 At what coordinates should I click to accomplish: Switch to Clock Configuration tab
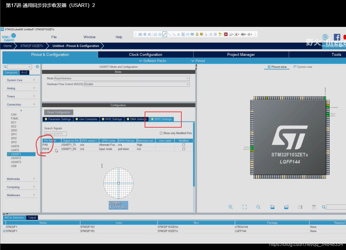click(x=146, y=55)
